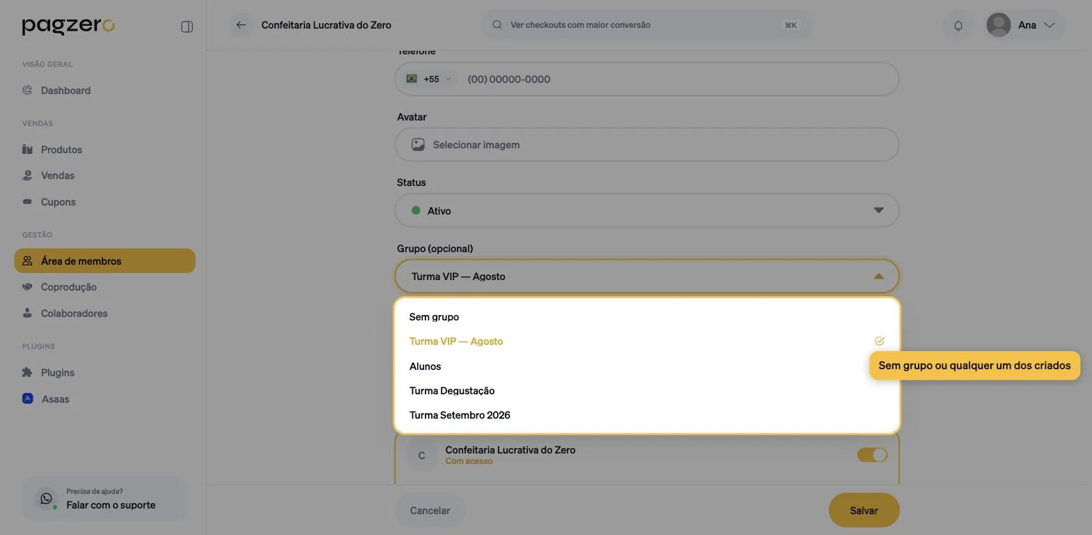1092x535 pixels.
Task: Select Turma VIP — Agosto option
Action: [x=647, y=341]
